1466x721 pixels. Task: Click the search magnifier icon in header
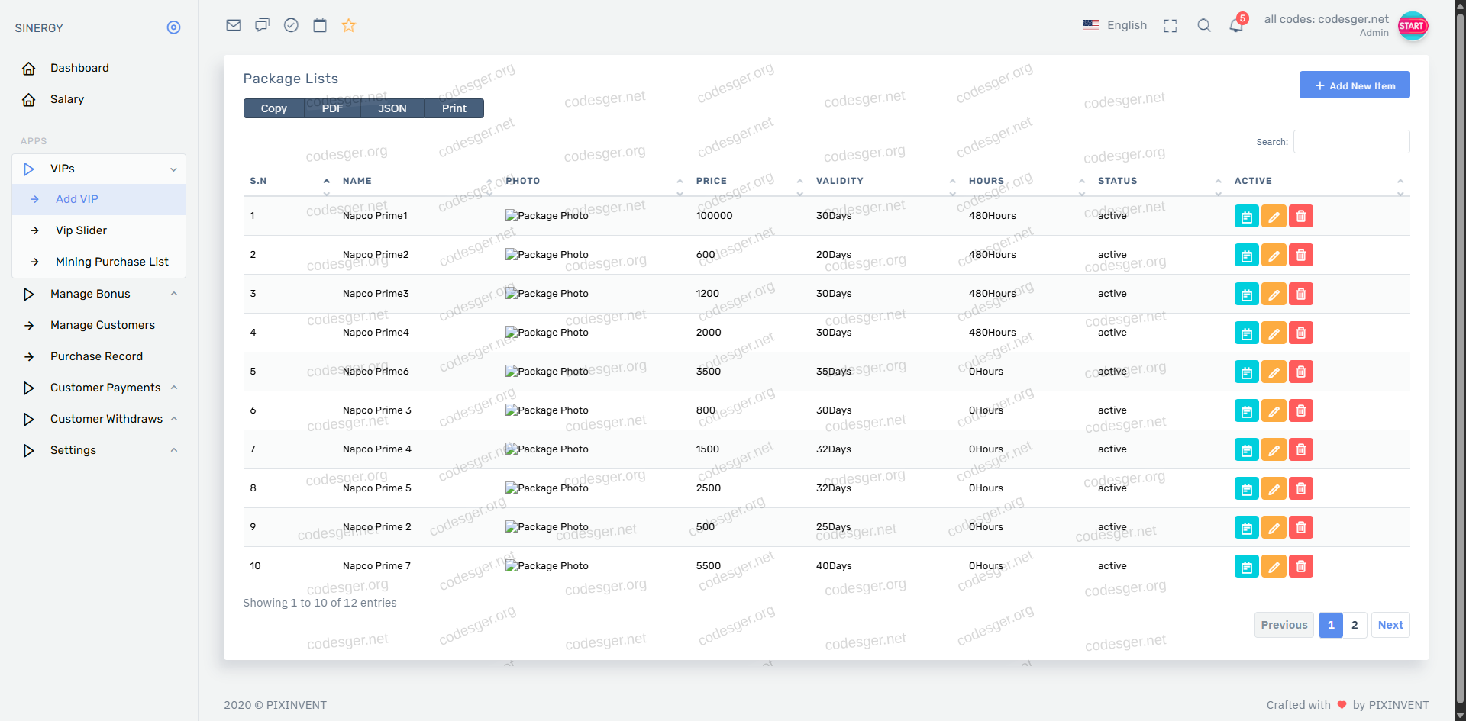1204,25
